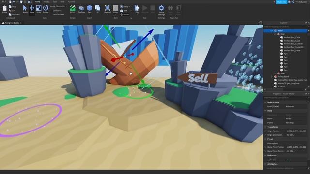
Task: Click the Copy icon in Clipboard
Action: point(10,6)
